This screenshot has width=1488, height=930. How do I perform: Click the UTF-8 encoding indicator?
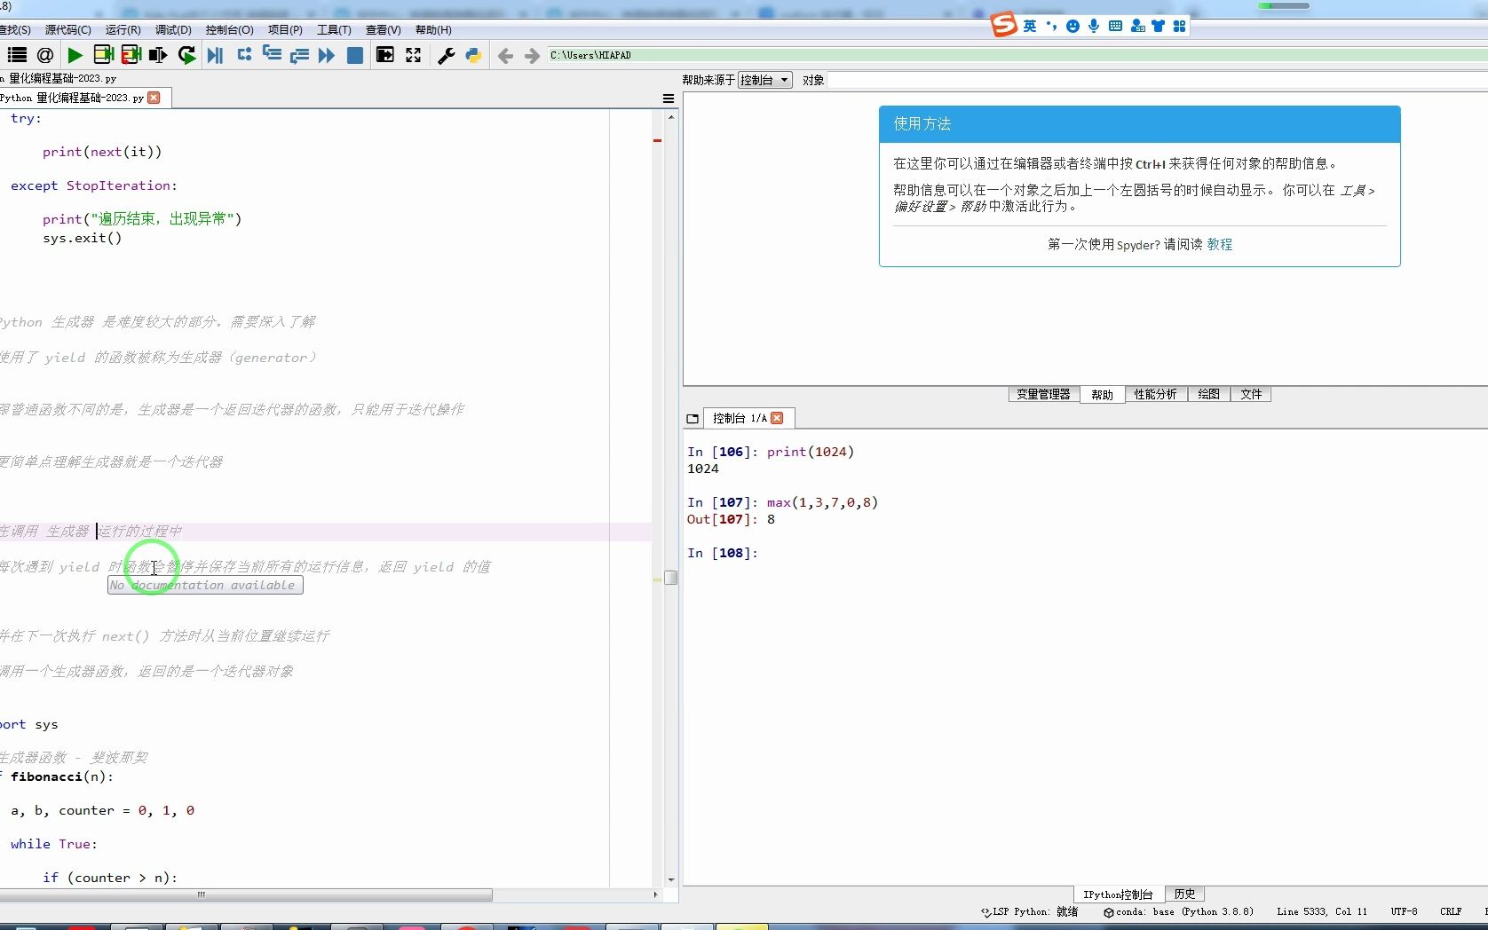pos(1404,911)
